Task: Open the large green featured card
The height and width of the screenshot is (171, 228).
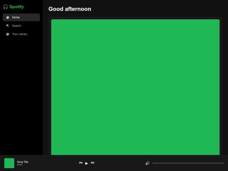Action: coord(136,87)
